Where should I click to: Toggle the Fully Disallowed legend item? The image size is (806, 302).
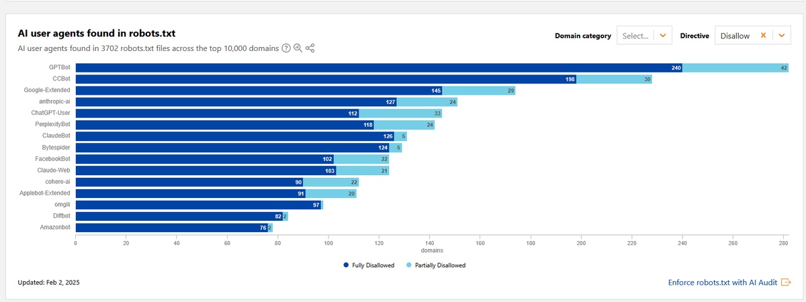coord(369,265)
